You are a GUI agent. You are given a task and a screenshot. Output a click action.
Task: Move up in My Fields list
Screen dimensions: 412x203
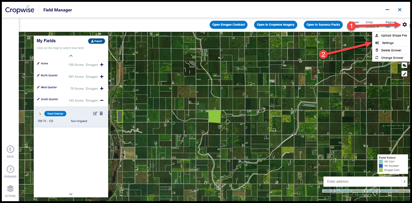(71, 56)
